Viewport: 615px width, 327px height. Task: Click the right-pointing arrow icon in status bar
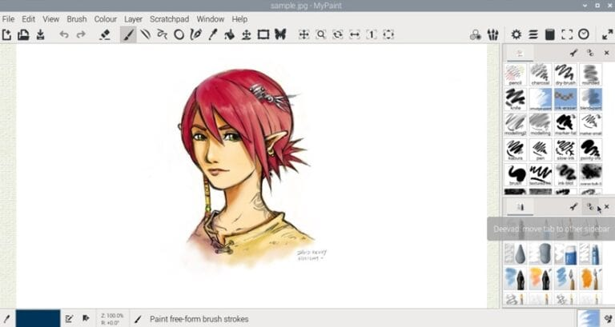[86, 318]
